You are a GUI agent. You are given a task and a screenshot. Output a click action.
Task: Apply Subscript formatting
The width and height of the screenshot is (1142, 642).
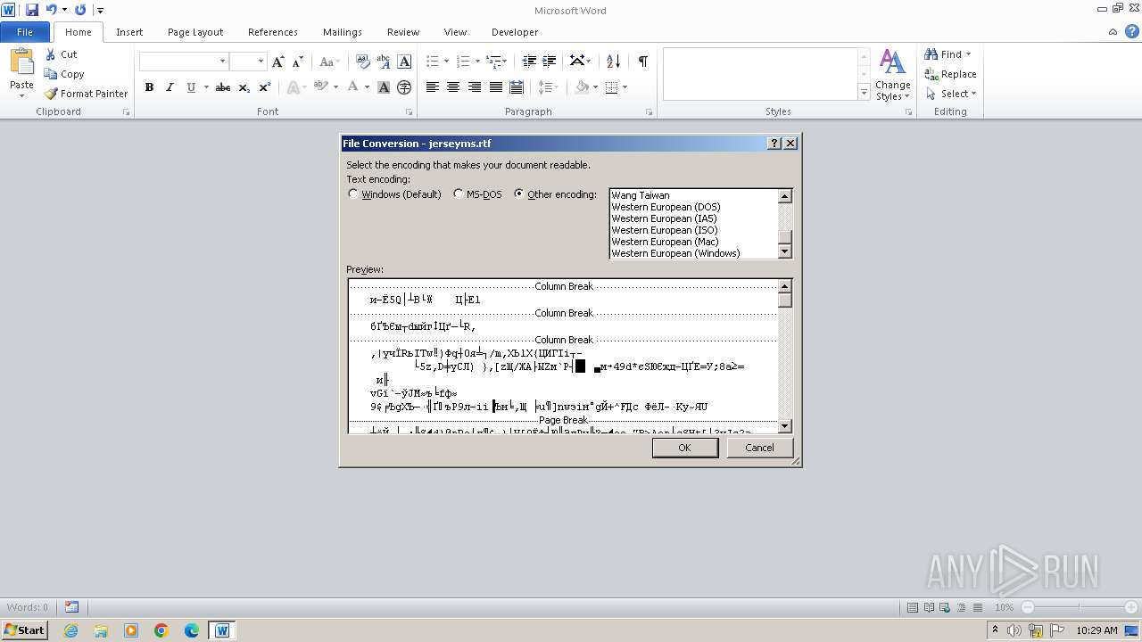244,87
